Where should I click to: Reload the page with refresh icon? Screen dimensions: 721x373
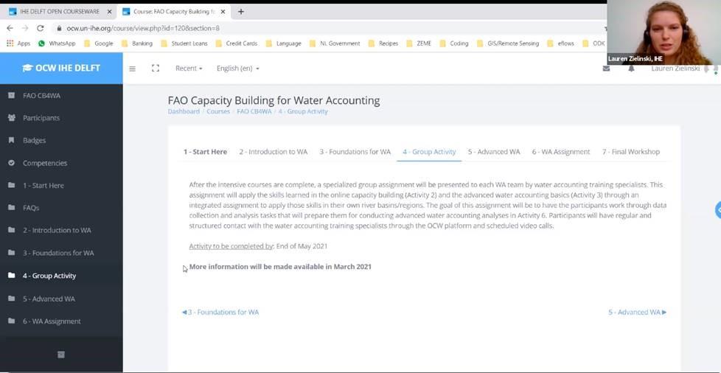click(41, 28)
